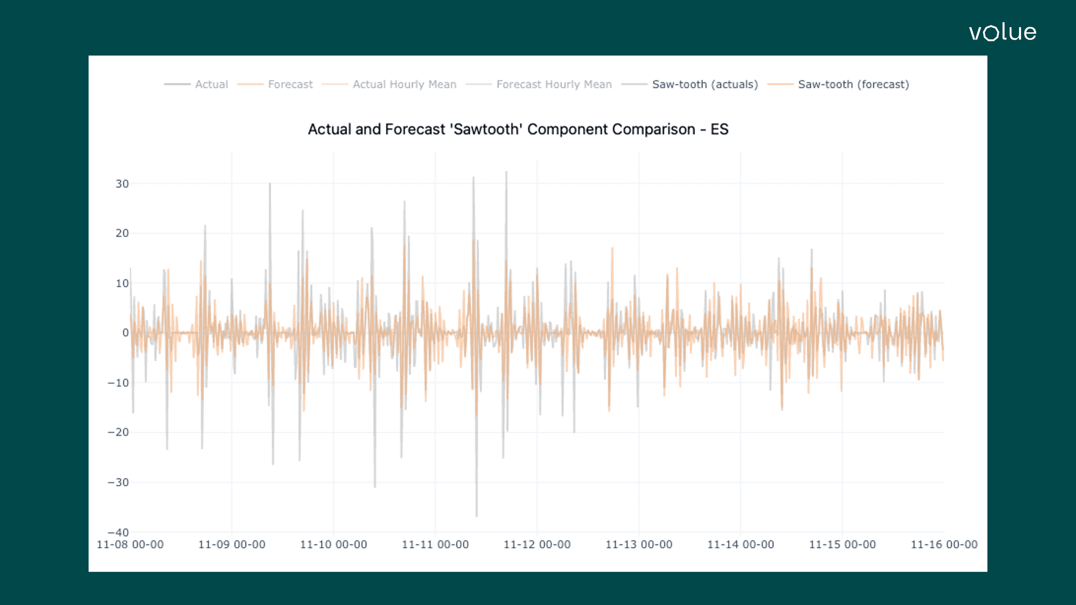Click the orange marker beside Saw-tooth (forecast)
The image size is (1076, 605).
click(782, 84)
